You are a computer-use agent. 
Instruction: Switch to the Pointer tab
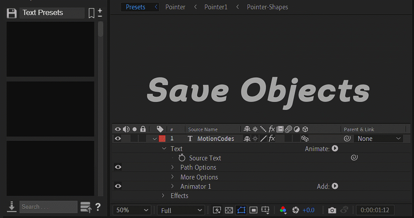(x=176, y=7)
